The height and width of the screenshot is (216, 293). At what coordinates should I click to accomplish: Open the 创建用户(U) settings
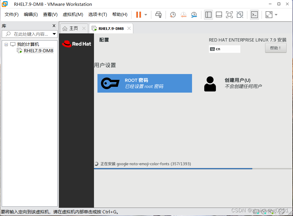[233, 83]
